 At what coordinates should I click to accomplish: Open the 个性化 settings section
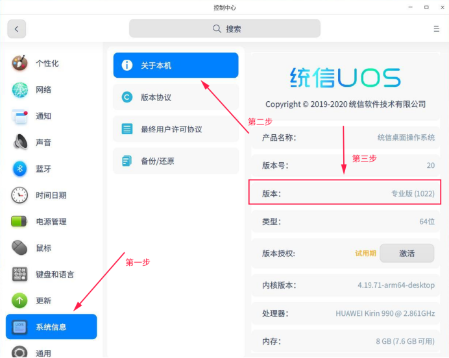51,63
